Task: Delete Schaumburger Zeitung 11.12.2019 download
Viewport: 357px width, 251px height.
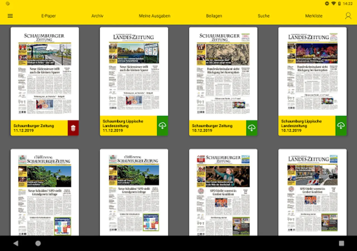Action: (x=73, y=128)
